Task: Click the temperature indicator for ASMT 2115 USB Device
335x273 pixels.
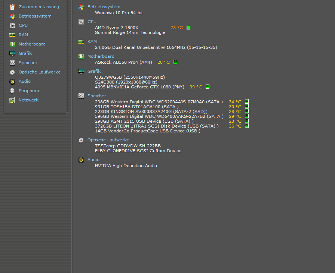Action: (246, 121)
